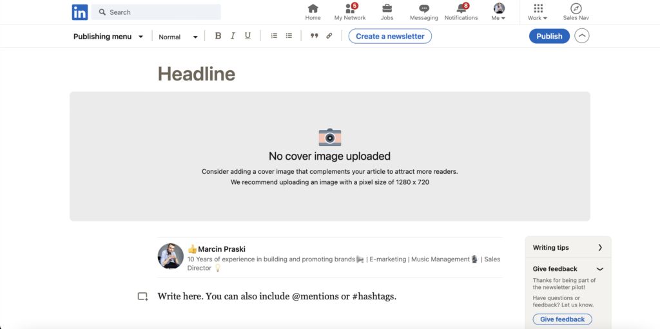Expand the Writing tips section
This screenshot has width=660, height=329.
567,247
